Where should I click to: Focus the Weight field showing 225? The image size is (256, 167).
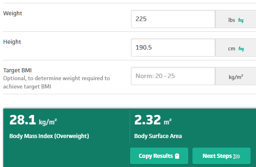pyautogui.click(x=173, y=19)
